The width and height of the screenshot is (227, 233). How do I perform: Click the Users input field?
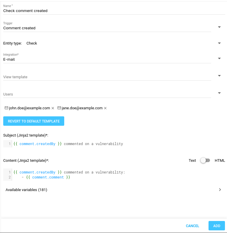pos(107,94)
